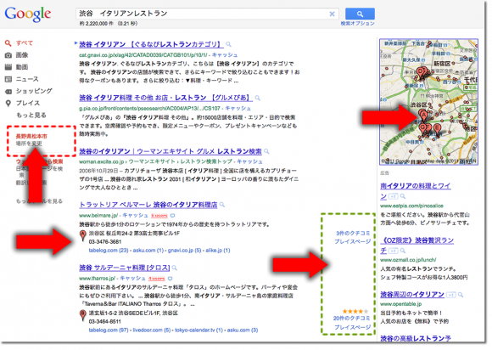Open 3件のクチコミ link
Image resolution: width=492 pixels, height=350 pixels.
[353, 233]
